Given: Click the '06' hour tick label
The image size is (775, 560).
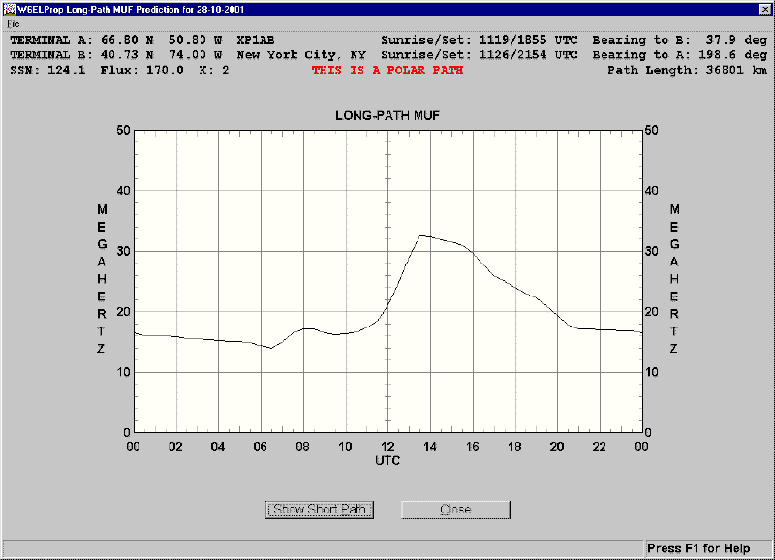Looking at the screenshot, I should click(x=260, y=447).
